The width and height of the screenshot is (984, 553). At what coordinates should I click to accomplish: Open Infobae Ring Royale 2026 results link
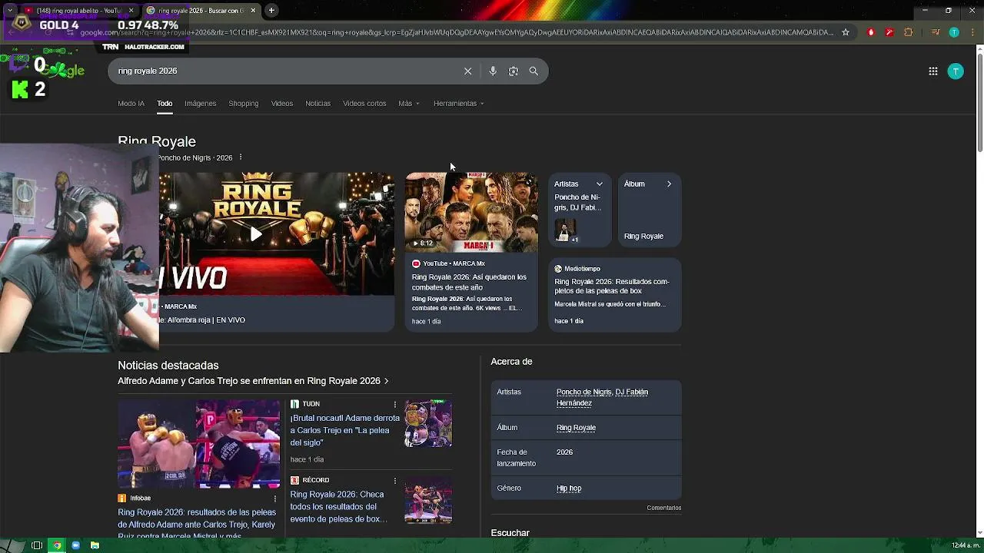click(197, 524)
